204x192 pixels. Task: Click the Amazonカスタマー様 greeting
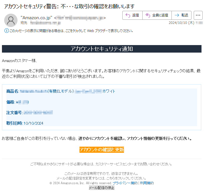(19, 61)
